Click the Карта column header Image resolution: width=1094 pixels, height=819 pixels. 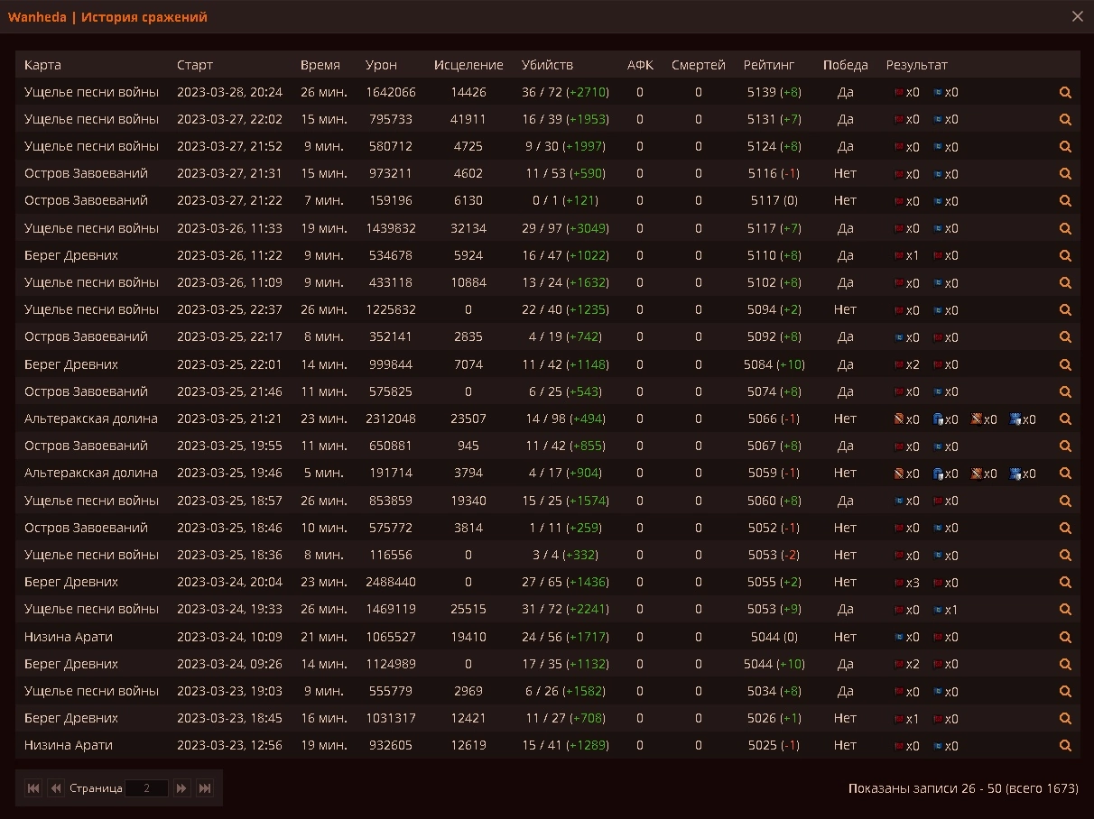pyautogui.click(x=42, y=65)
